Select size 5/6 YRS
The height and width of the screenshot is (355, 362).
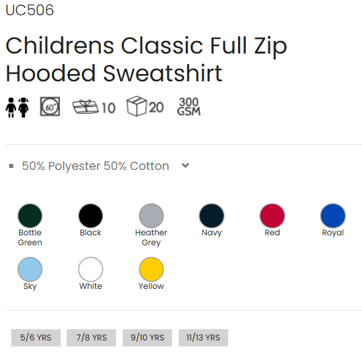[x=36, y=338]
